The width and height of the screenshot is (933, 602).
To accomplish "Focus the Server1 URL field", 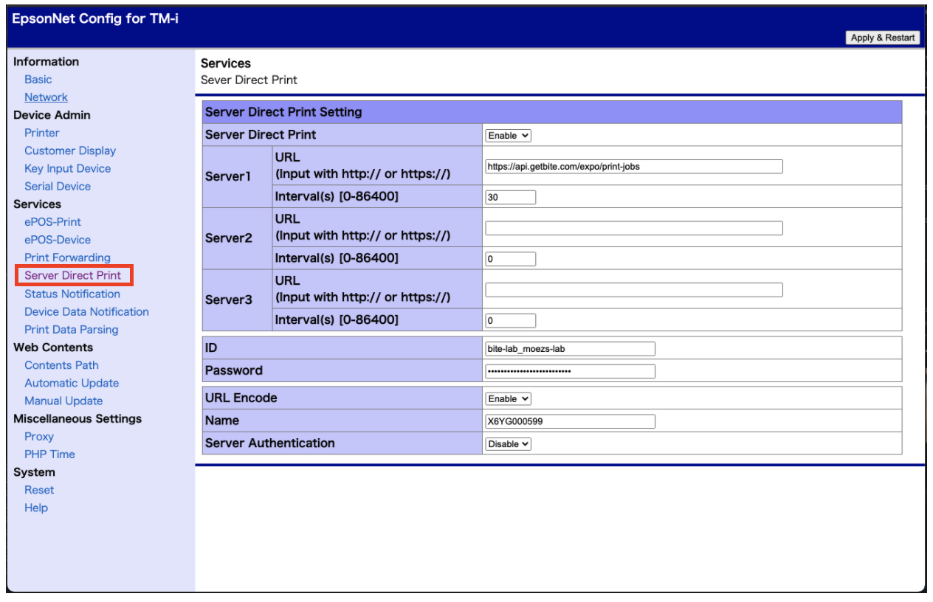I will tap(634, 167).
